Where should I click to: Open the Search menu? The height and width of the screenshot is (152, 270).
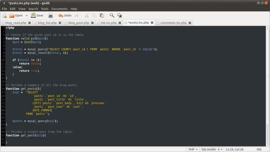pos(33,9)
